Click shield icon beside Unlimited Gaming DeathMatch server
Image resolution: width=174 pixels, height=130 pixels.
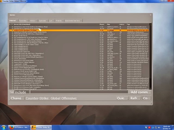[x=13, y=78]
